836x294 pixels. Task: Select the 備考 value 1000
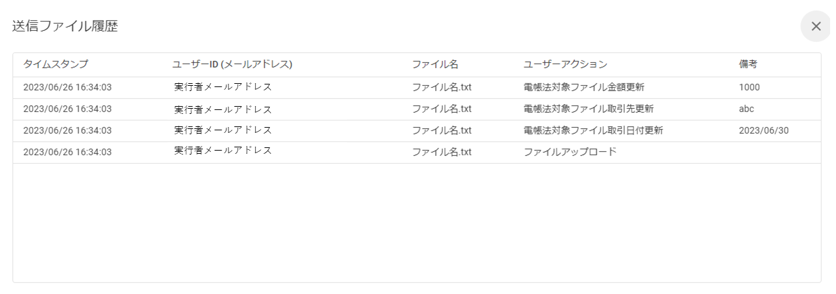point(749,87)
